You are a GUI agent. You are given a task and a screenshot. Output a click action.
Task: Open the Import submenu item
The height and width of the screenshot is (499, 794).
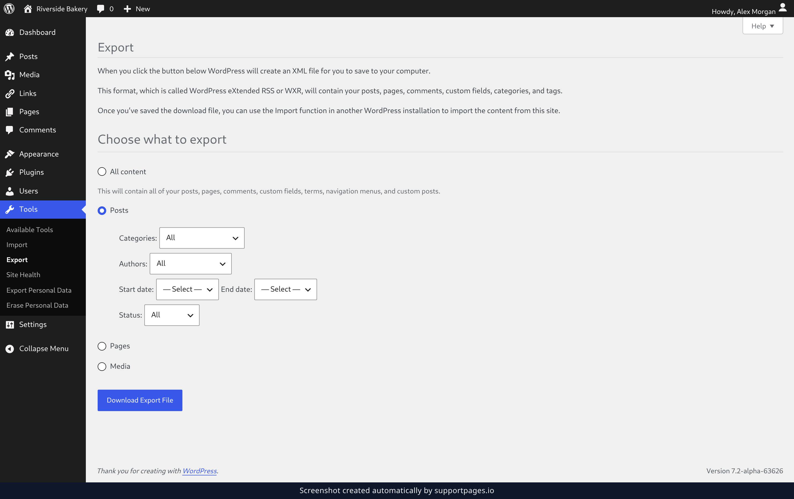[17, 245]
